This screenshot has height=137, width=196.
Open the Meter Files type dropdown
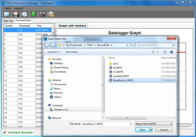tap(154, 124)
